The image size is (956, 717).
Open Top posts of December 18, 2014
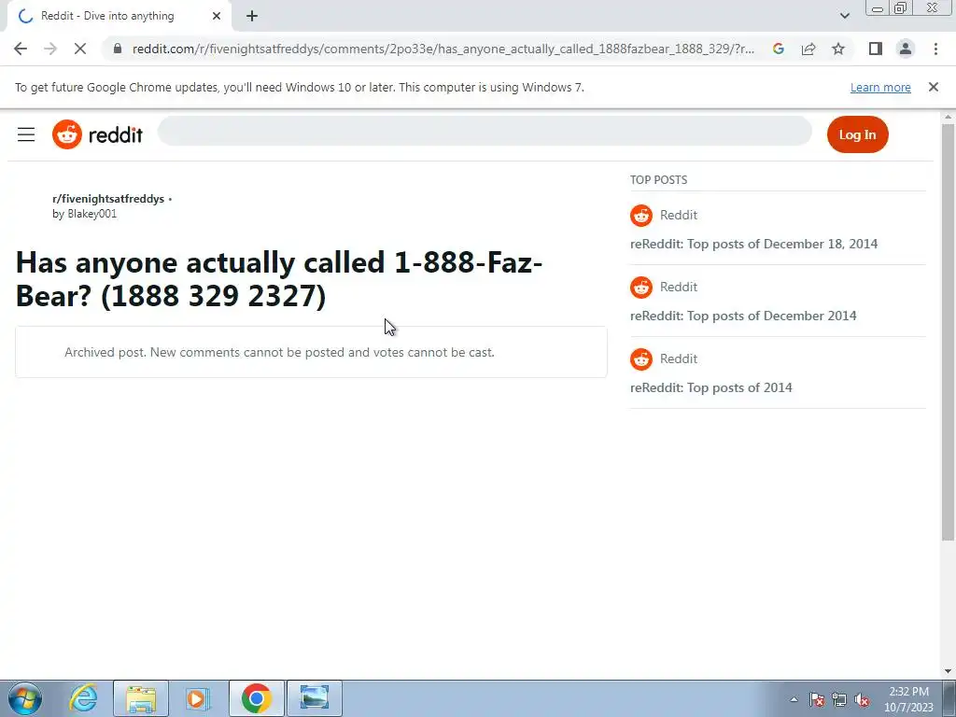click(x=753, y=244)
